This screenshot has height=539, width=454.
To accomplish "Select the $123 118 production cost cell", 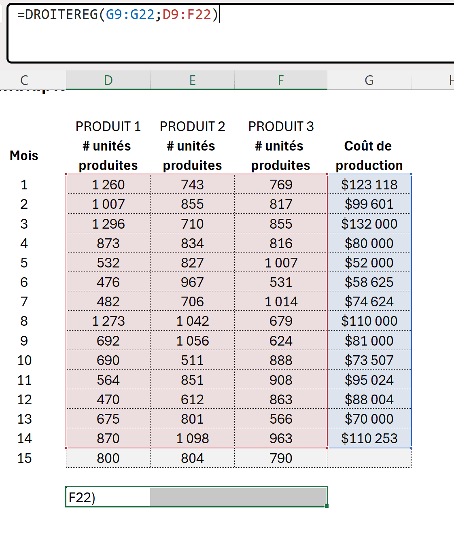I will click(369, 185).
